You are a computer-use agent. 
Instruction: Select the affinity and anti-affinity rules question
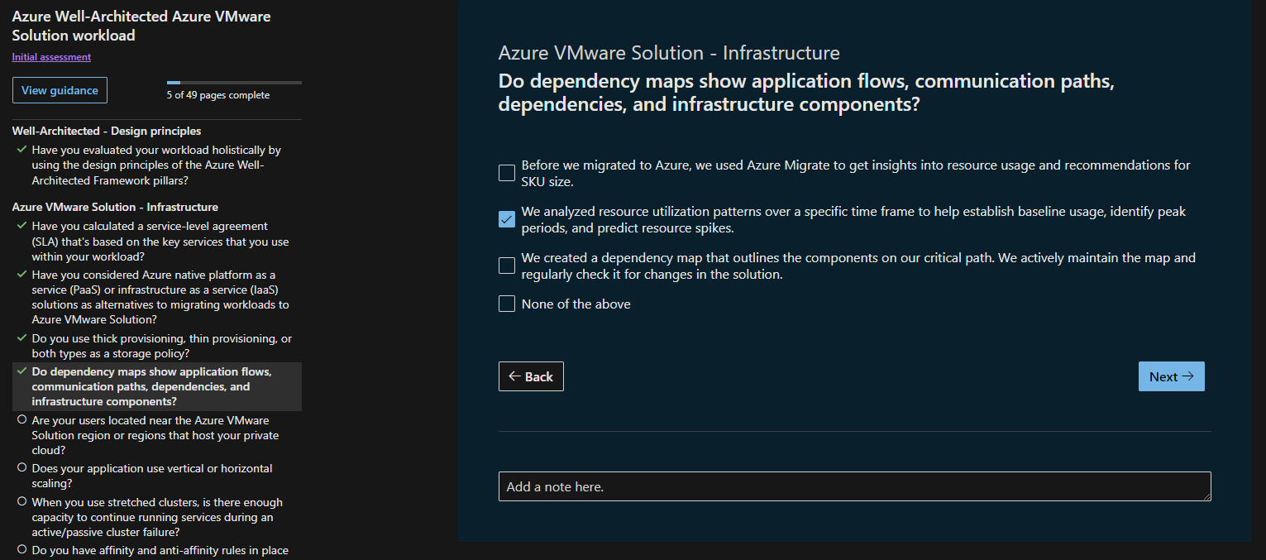[160, 549]
